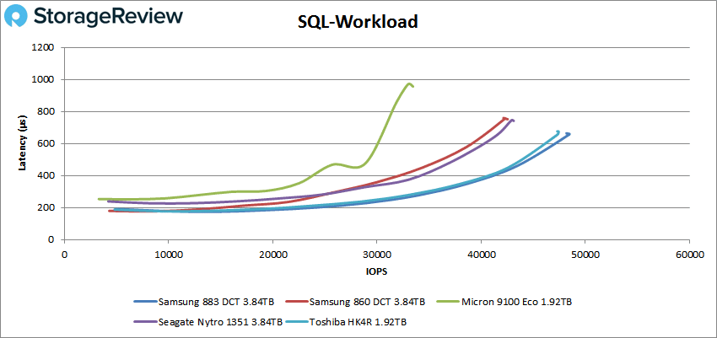Viewport: 717px width, 338px height.
Task: Click the light blue Toshiba HK4R legend line swatch
Action: pos(296,322)
